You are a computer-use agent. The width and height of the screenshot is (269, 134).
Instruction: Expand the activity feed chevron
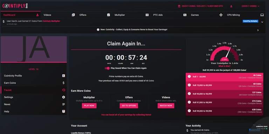click(262, 22)
